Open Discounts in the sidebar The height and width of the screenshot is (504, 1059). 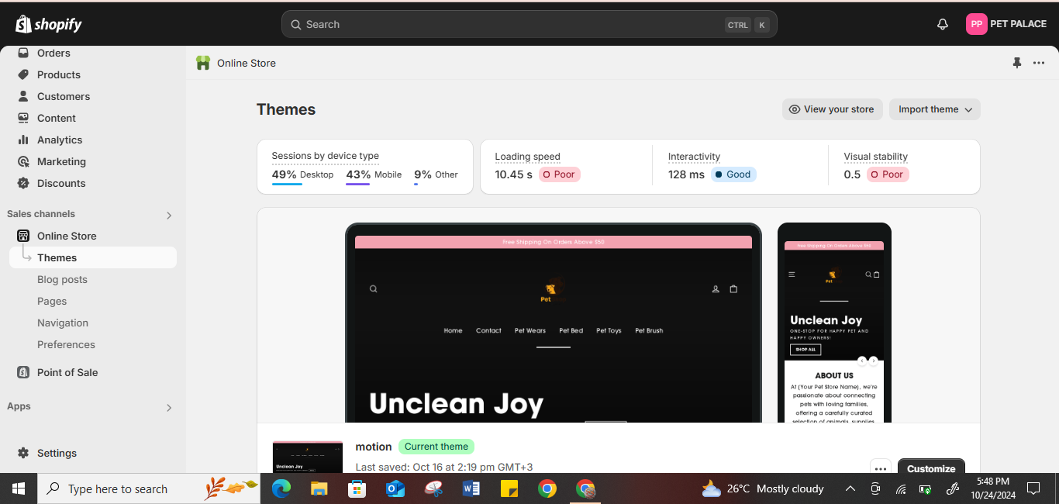61,183
